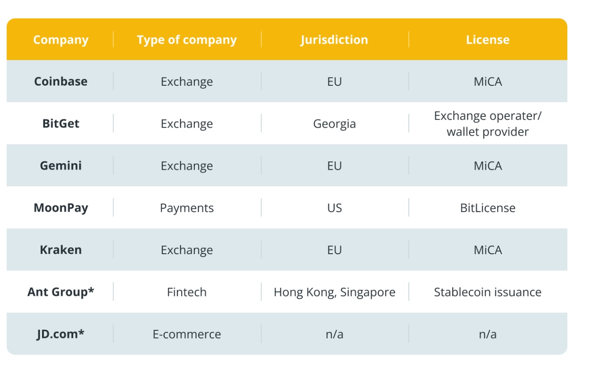This screenshot has width=600, height=368.
Task: Click the License column header
Action: 488,40
